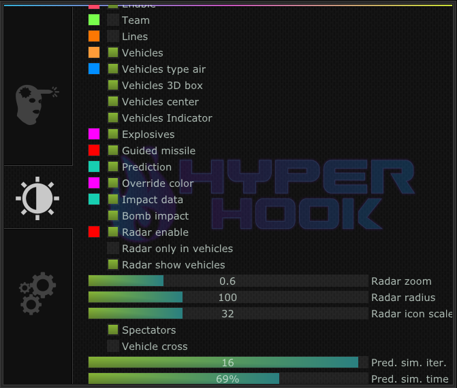Open the blue Vehicles type air color swatch
Image resolution: width=457 pixels, height=388 pixels.
(x=94, y=69)
